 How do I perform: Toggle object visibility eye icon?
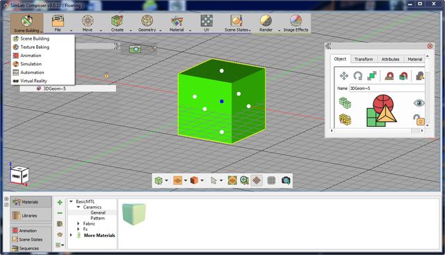coord(419,102)
